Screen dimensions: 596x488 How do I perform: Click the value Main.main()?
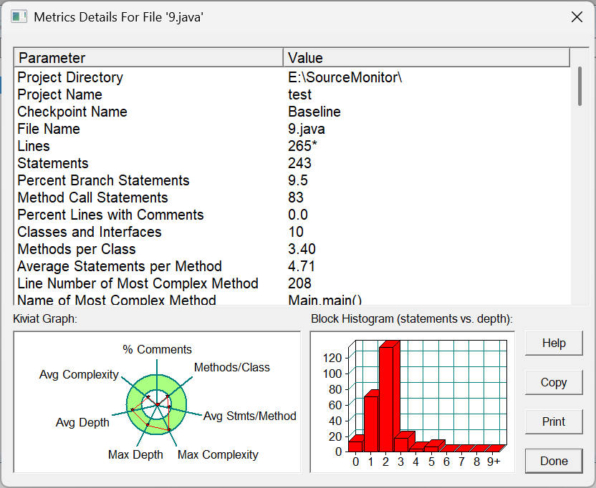[325, 300]
